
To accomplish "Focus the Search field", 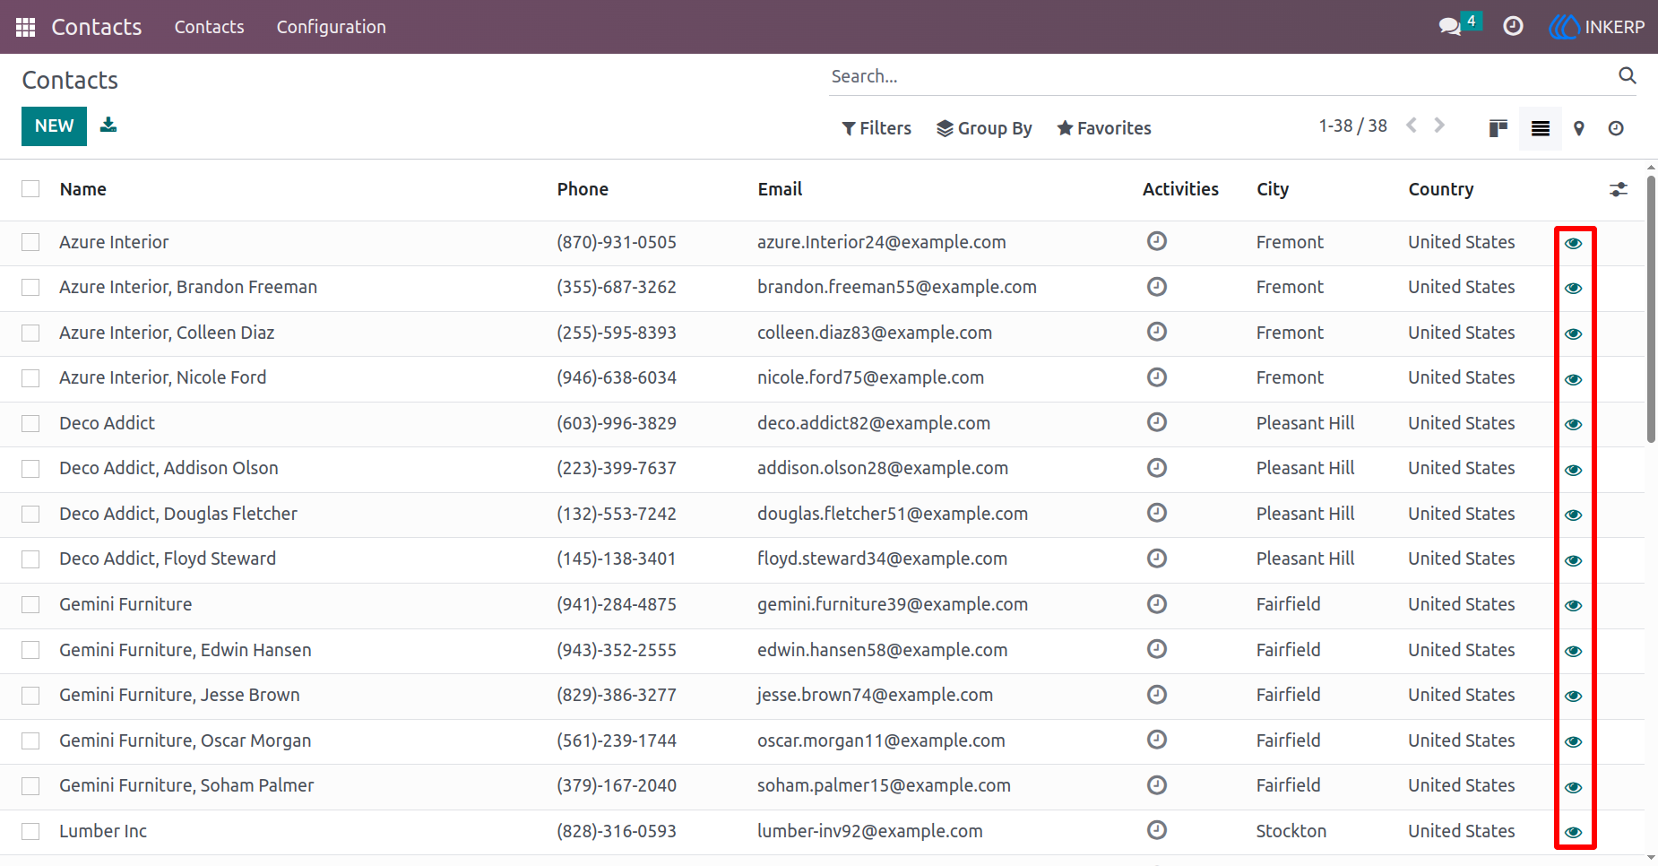I will click(x=1222, y=76).
